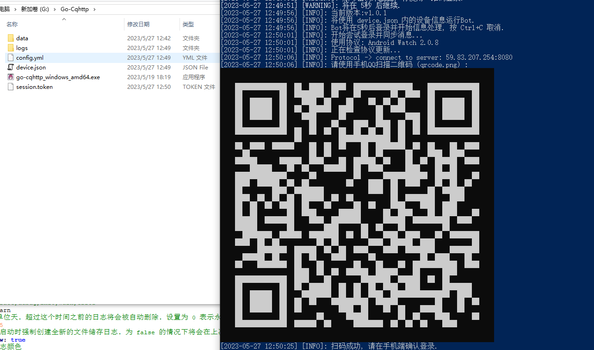
Task: Click the 应用程序 type cell
Action: [x=194, y=77]
